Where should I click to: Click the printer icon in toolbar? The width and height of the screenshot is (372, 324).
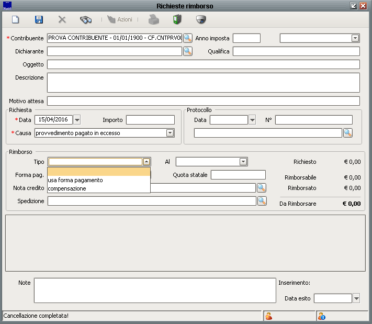click(x=153, y=20)
